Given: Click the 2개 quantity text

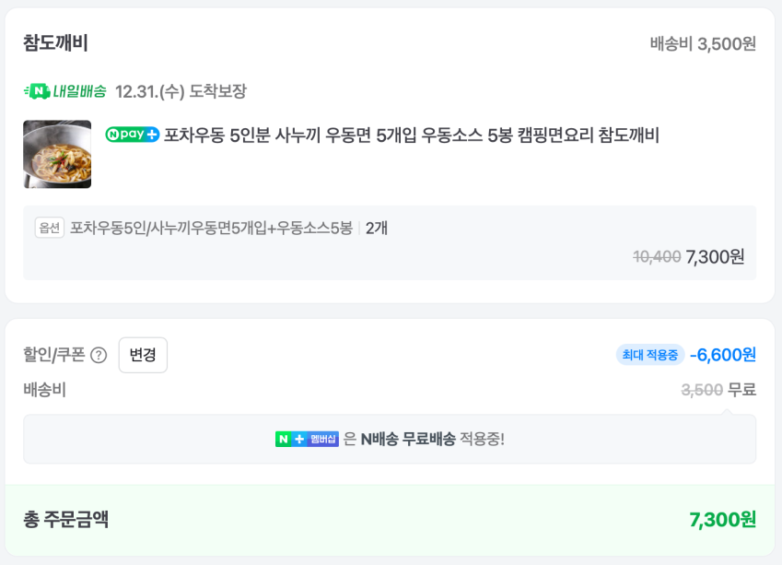Looking at the screenshot, I should pos(377,228).
